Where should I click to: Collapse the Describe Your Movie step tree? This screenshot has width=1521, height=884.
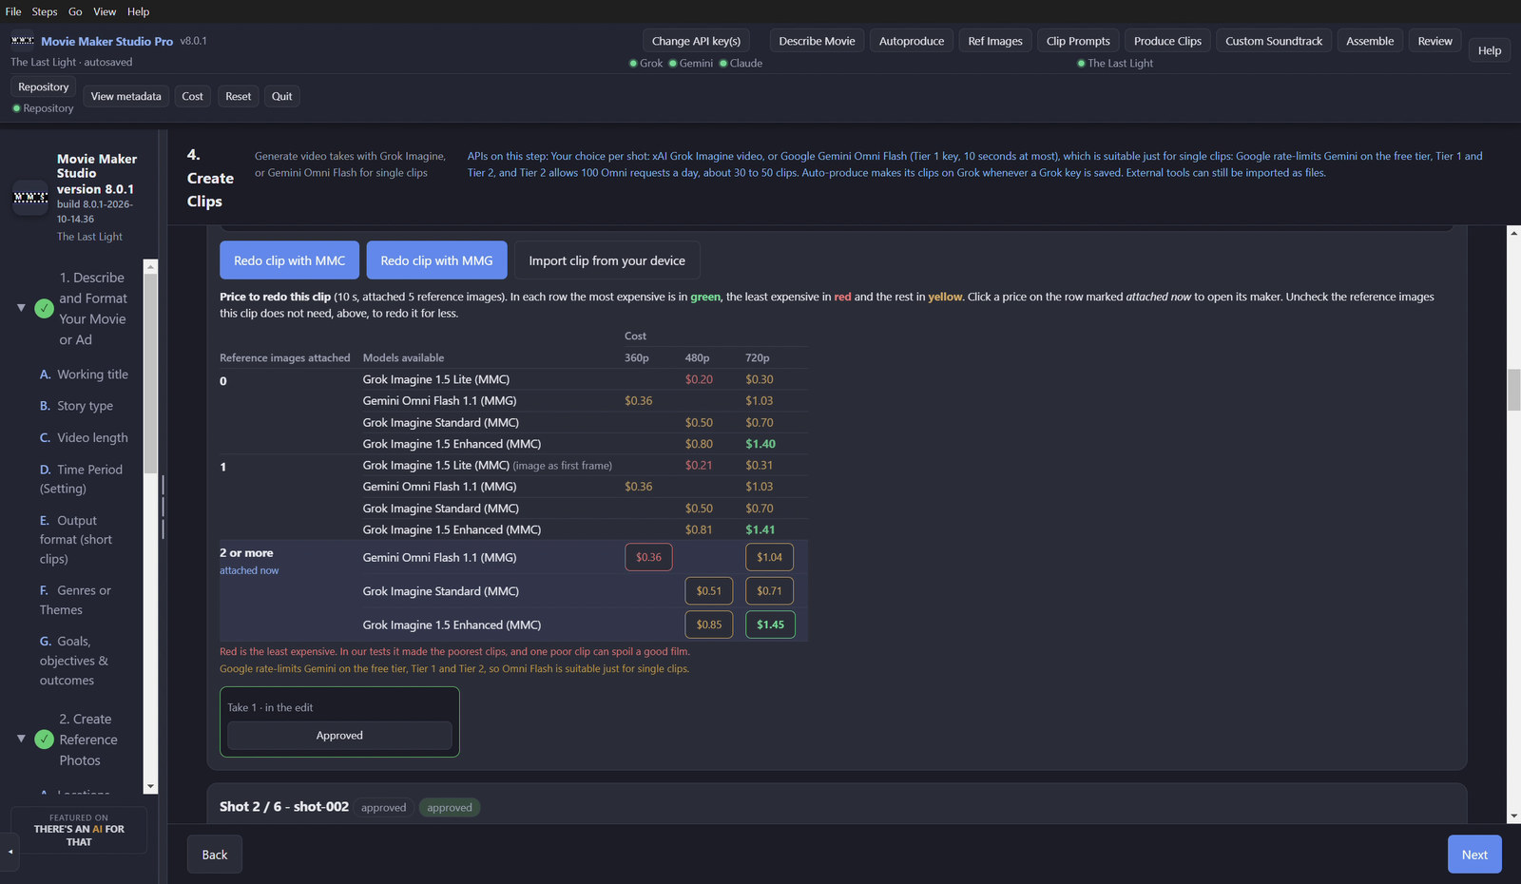tap(21, 308)
